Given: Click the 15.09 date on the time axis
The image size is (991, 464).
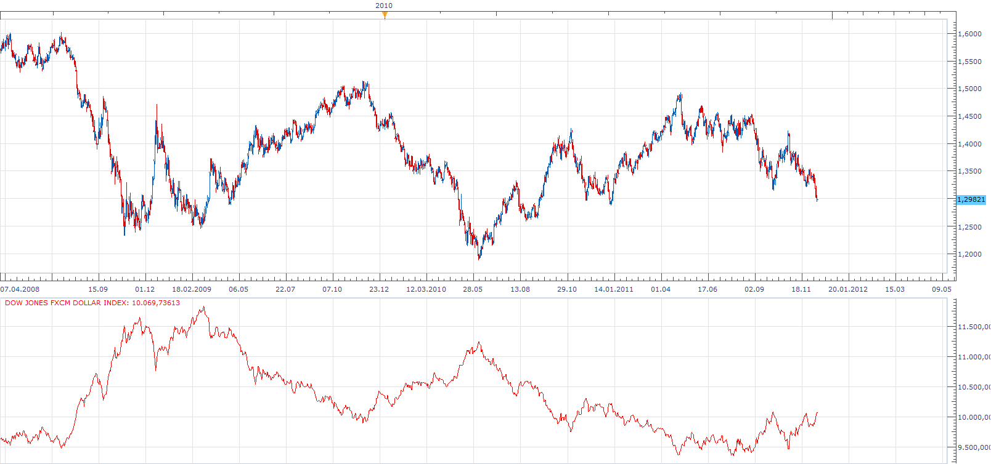Looking at the screenshot, I should click(98, 289).
